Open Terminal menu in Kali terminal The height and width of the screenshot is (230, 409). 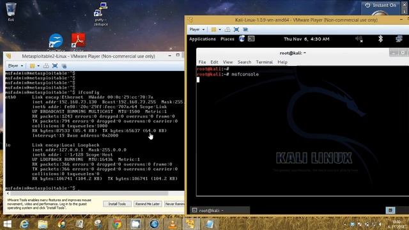[x=264, y=62]
